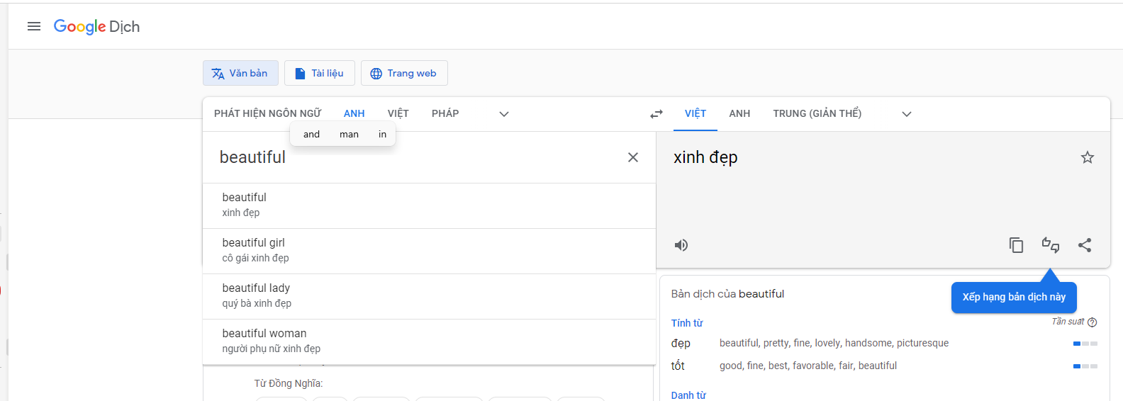The width and height of the screenshot is (1123, 401).
Task: Select Tài liệu mode
Action: click(x=320, y=73)
